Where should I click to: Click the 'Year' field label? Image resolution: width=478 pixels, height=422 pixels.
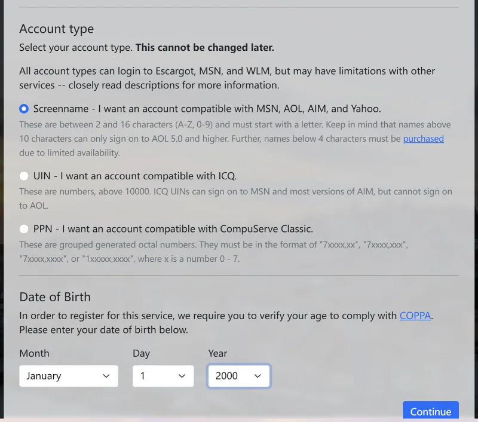pyautogui.click(x=217, y=353)
